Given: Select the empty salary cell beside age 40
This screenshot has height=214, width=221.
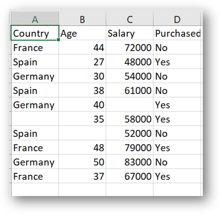Looking at the screenshot, I should 130,104.
